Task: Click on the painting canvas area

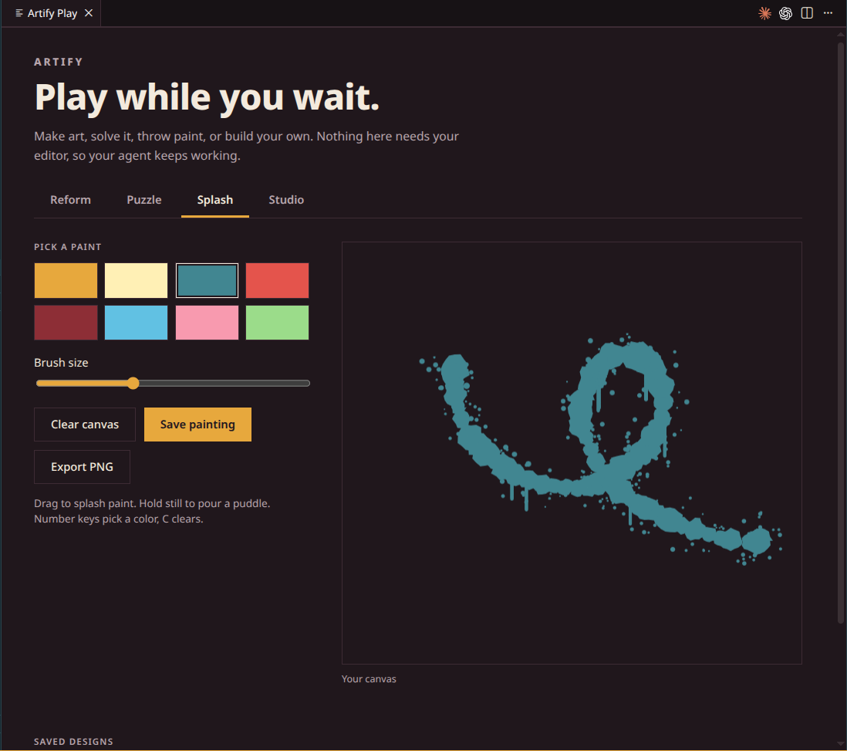Action: [572, 453]
